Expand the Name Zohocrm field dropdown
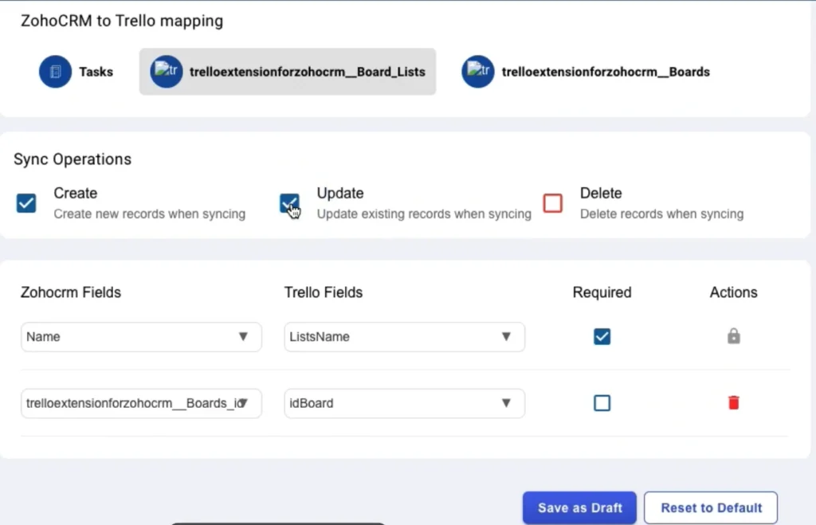816x525 pixels. tap(141, 337)
